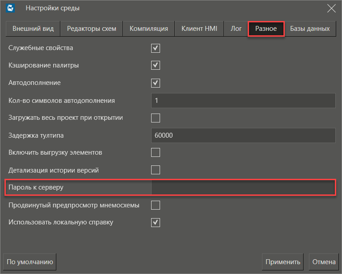Tick Продвинутый предпросмотр мнемосхемы checkbox
This screenshot has height=274, width=342.
(156, 205)
